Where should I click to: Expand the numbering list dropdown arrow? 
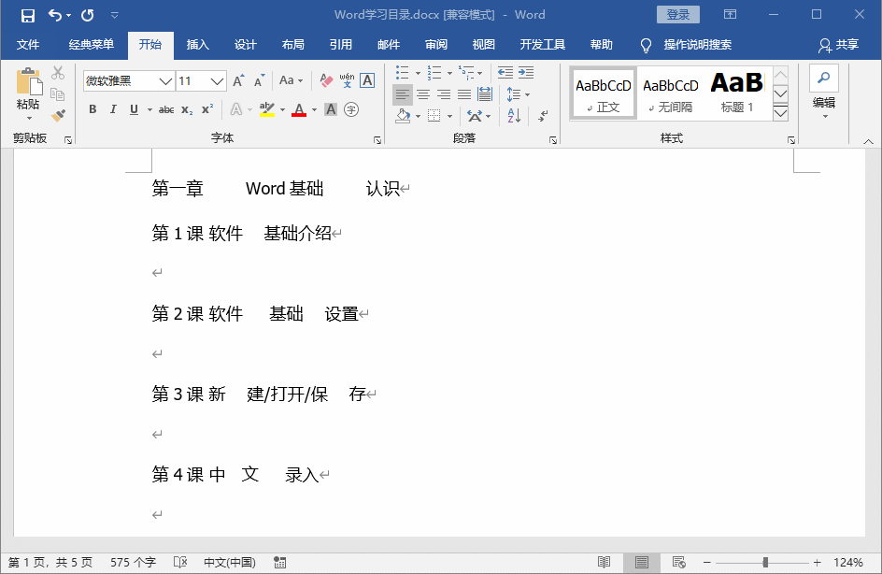click(x=448, y=73)
